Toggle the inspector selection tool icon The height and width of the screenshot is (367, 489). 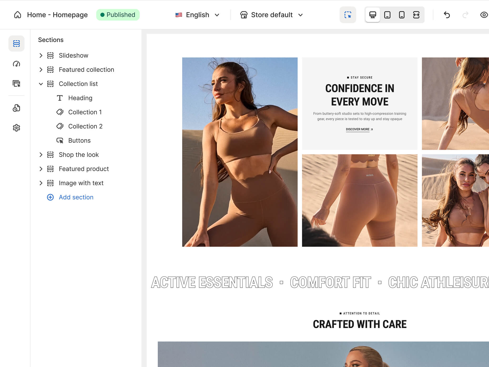pos(348,15)
